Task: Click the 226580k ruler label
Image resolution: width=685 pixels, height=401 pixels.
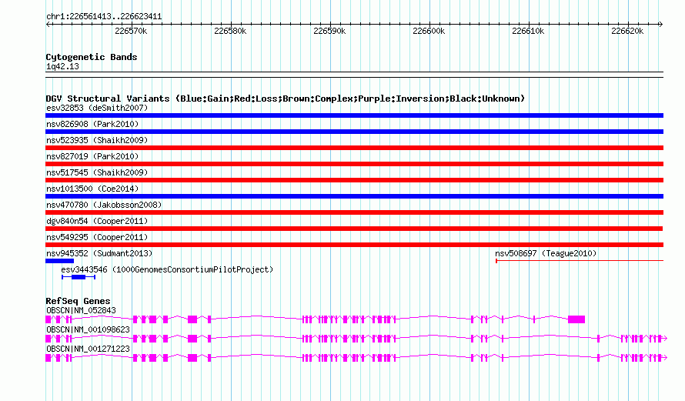Action: coord(230,31)
